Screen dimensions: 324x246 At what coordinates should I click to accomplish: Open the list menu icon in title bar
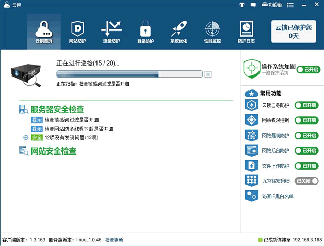(x=290, y=5)
